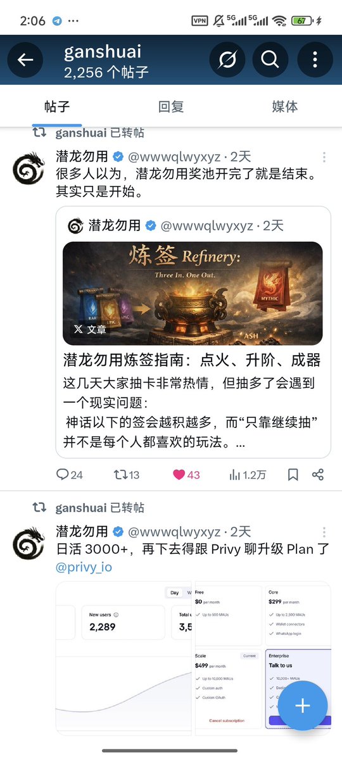The width and height of the screenshot is (342, 759).
Task: Switch to the 媒体 tab
Action: click(285, 106)
